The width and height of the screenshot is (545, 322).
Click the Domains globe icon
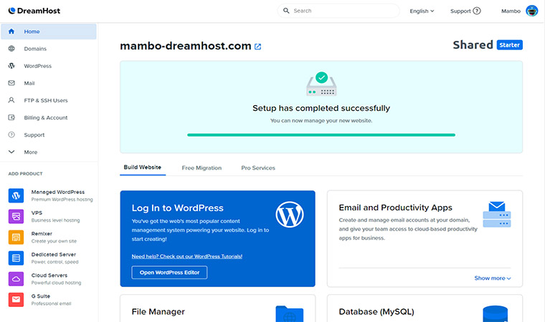[11, 49]
